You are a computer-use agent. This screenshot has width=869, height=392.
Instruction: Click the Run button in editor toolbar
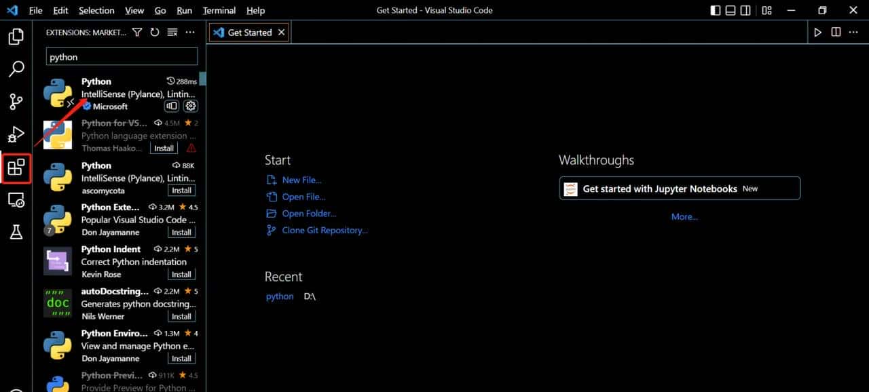pyautogui.click(x=817, y=31)
